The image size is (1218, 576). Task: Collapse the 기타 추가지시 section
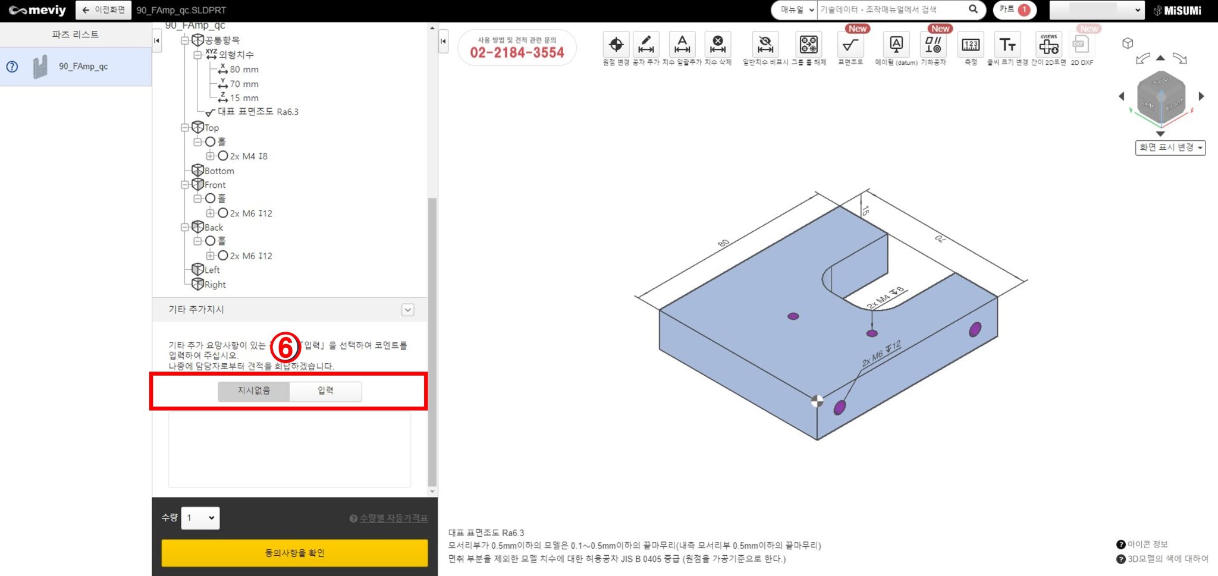point(407,310)
